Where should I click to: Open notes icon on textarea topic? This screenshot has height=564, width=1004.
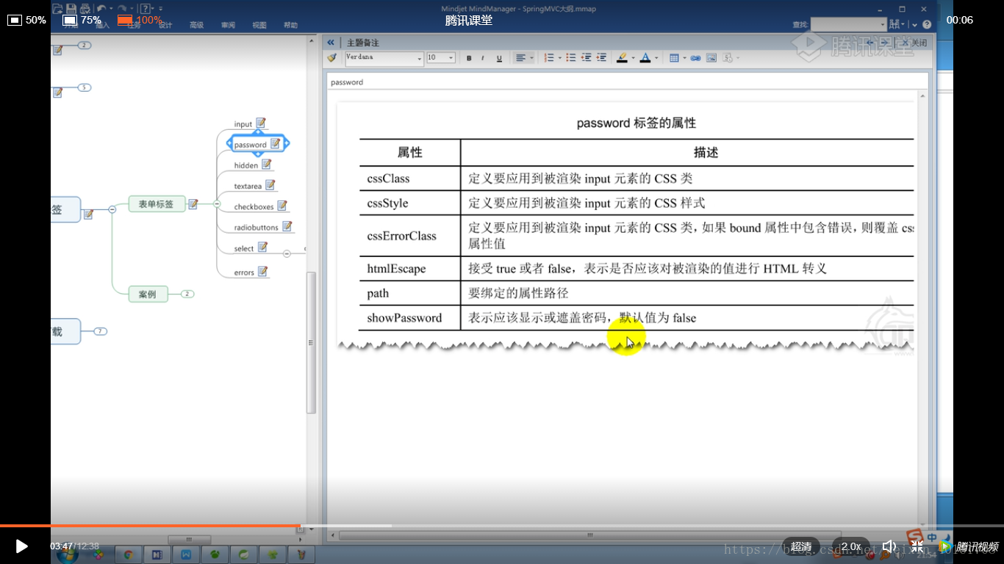pyautogui.click(x=270, y=185)
